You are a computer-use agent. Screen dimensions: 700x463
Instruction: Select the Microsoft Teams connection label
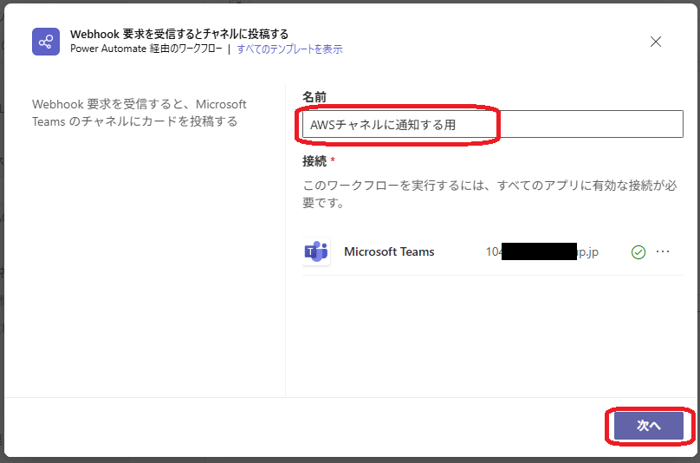[389, 251]
